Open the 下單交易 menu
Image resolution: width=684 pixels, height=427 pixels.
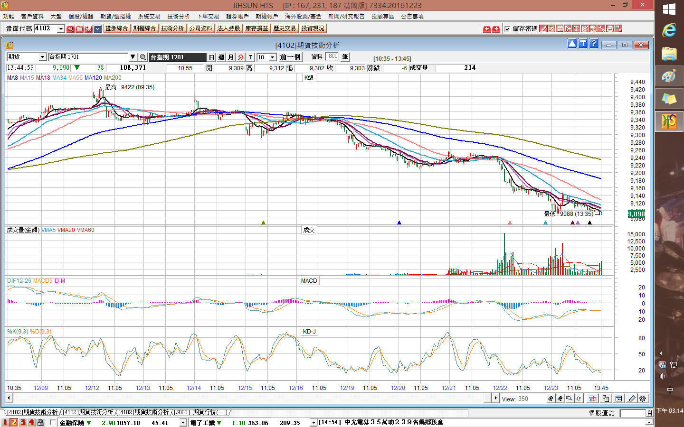point(208,16)
